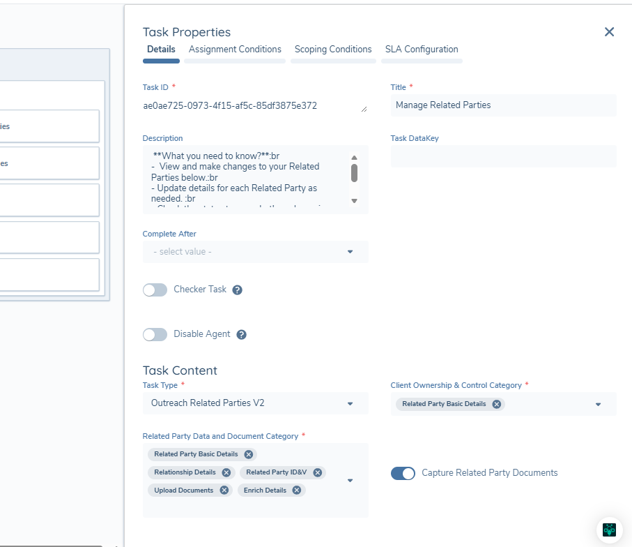This screenshot has height=547, width=632.
Task: Click the Task Properties heading
Action: (x=187, y=32)
